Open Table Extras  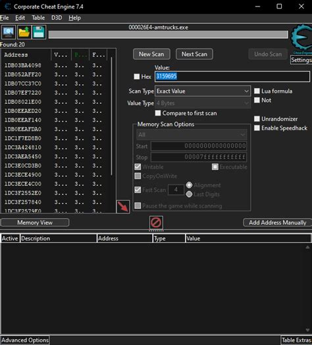click(x=296, y=340)
